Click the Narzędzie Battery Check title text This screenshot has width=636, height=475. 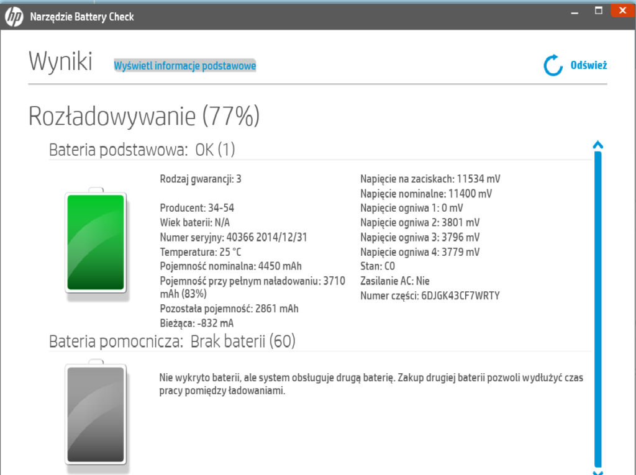tap(82, 17)
